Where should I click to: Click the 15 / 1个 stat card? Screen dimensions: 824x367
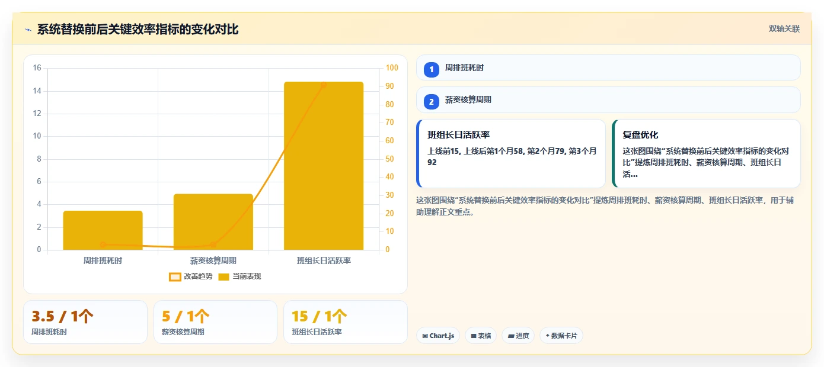(346, 322)
